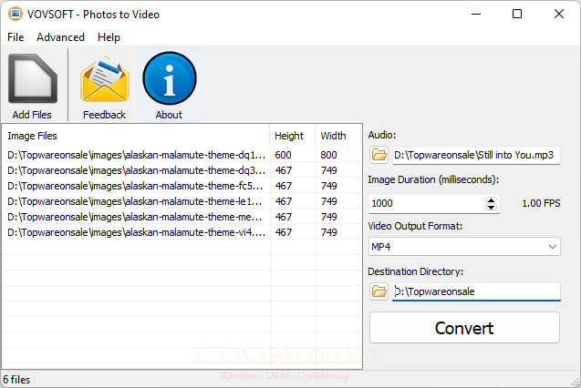Browse destination directory with folder icon
Screen dimensions: 581x388
point(379,291)
